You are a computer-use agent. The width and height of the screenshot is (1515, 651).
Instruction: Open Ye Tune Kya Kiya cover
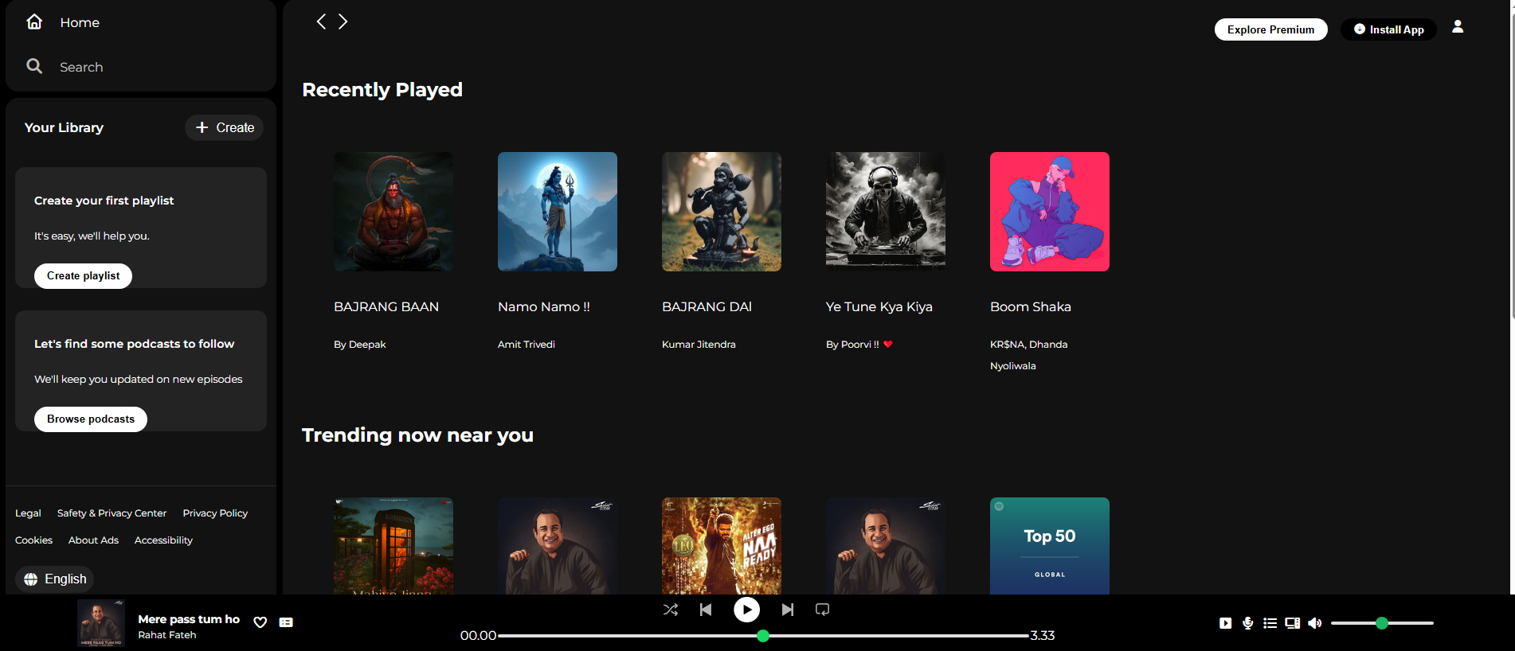point(886,212)
